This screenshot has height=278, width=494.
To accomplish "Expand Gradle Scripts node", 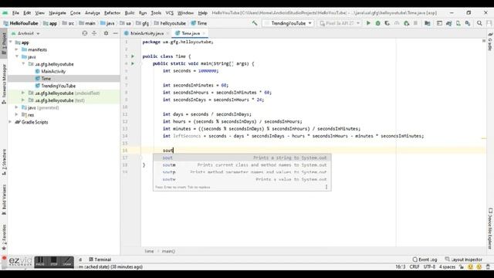I will [11, 122].
